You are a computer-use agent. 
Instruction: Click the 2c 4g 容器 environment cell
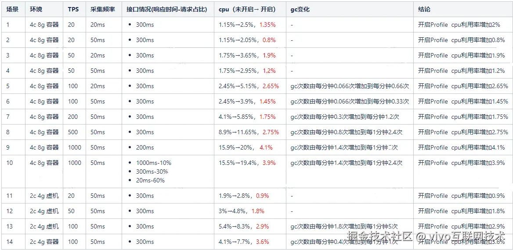[44, 242]
